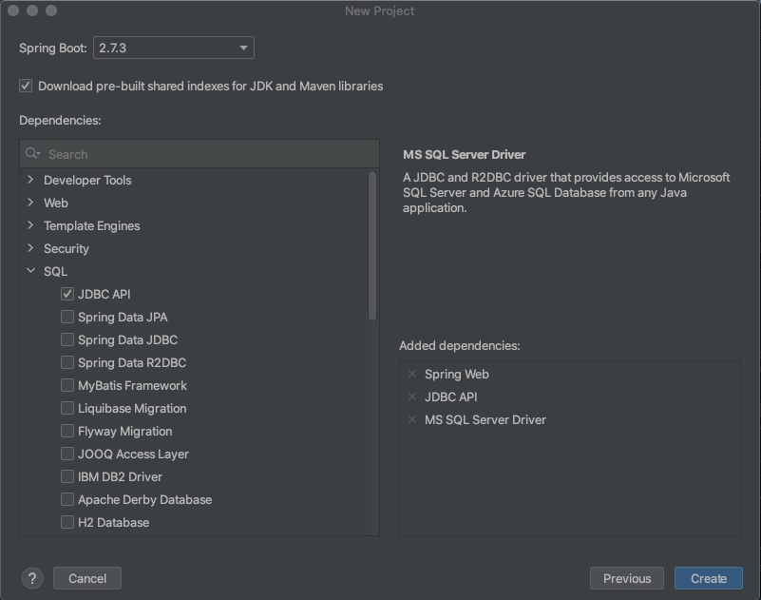
Task: Select the Security tree row label
Action: (67, 249)
